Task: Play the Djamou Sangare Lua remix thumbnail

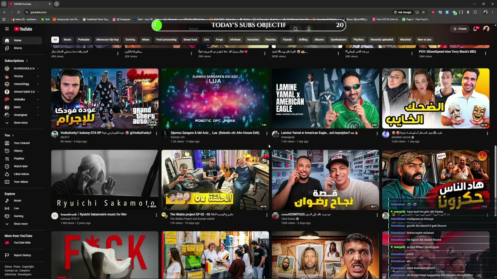Action: coord(215,98)
